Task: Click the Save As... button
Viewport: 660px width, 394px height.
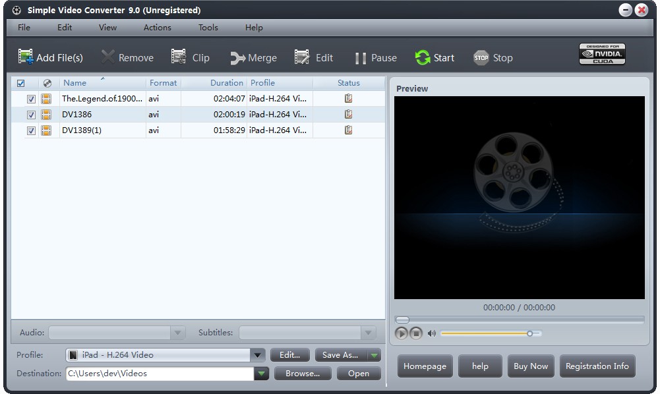Action: (341, 355)
